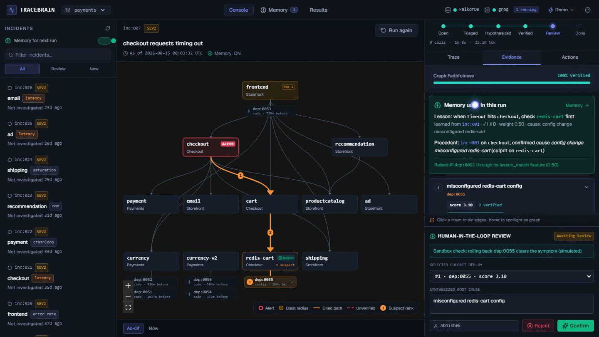Open incident inc:020 frontend error_rate
The image size is (599, 337).
coord(58,314)
